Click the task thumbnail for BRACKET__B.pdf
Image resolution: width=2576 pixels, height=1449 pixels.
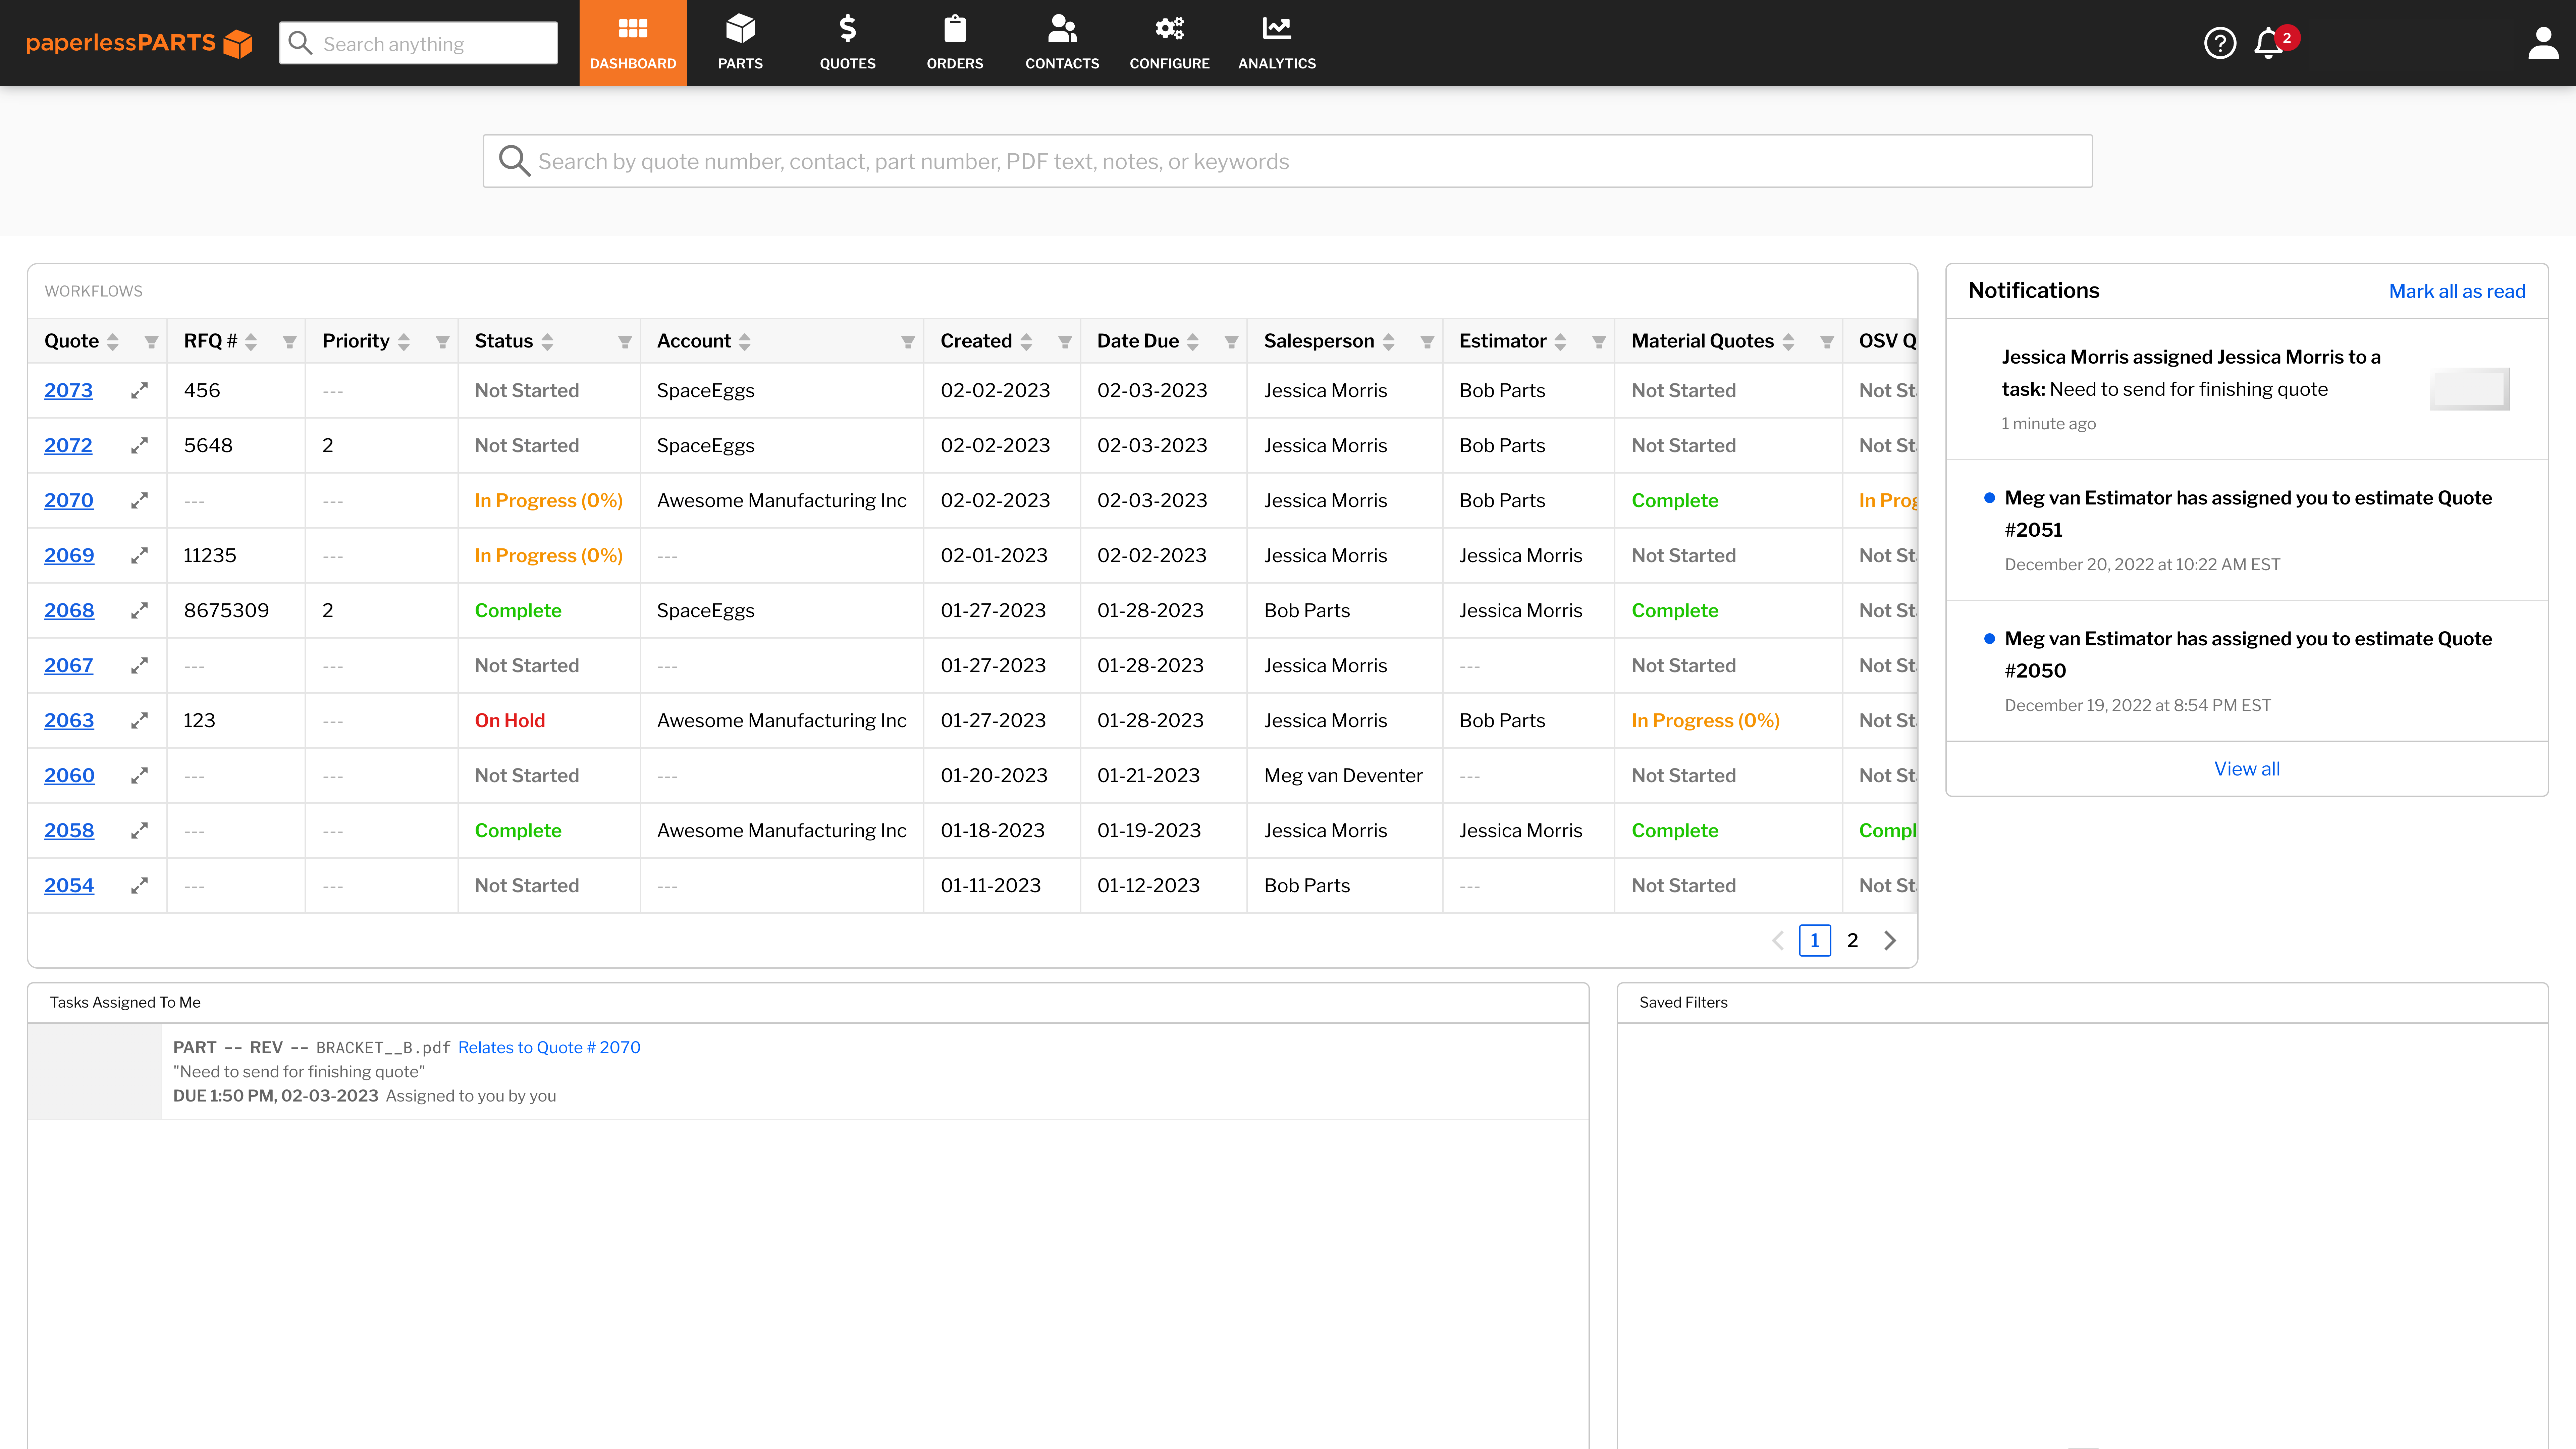click(x=95, y=1071)
